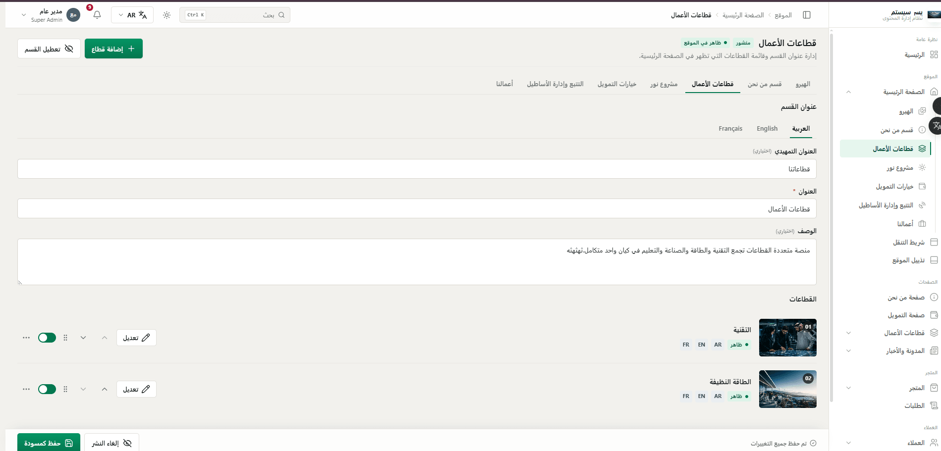Open the AR language dropdown

tap(132, 15)
